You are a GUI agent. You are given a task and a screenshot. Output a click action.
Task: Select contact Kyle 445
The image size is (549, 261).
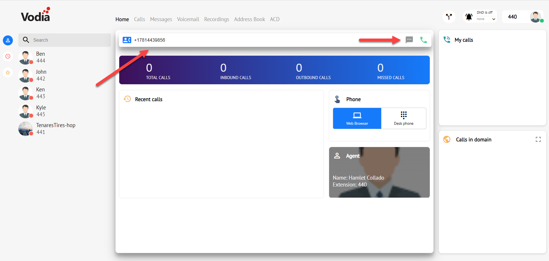coord(65,111)
